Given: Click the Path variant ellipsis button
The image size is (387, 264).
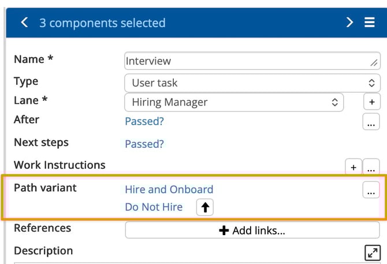Looking at the screenshot, I should pyautogui.click(x=371, y=190).
